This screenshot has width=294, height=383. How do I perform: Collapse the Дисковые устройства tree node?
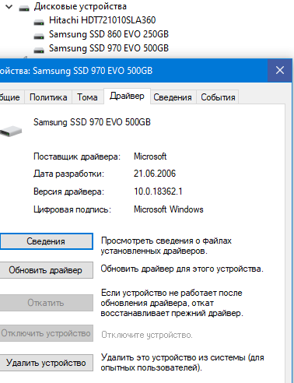click(x=9, y=7)
